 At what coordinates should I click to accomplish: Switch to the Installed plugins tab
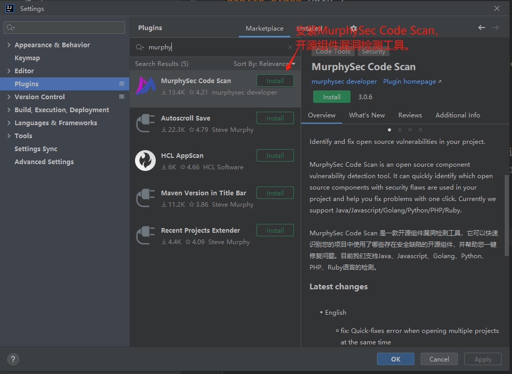click(x=309, y=29)
